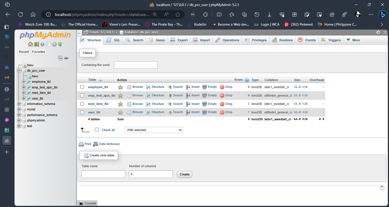
Task: Click the Favorites tables button
Action: (x=38, y=52)
